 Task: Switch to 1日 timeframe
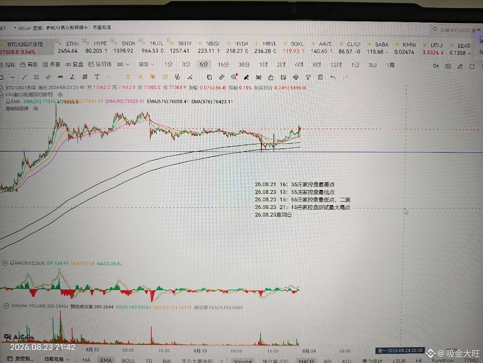coord(355,65)
